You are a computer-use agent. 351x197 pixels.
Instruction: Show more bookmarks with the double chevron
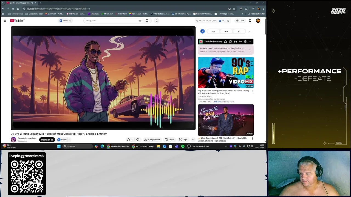242,14
